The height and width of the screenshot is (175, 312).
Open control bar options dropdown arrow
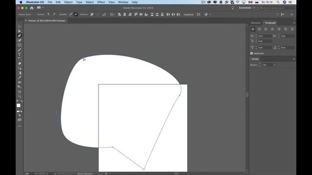(211, 14)
